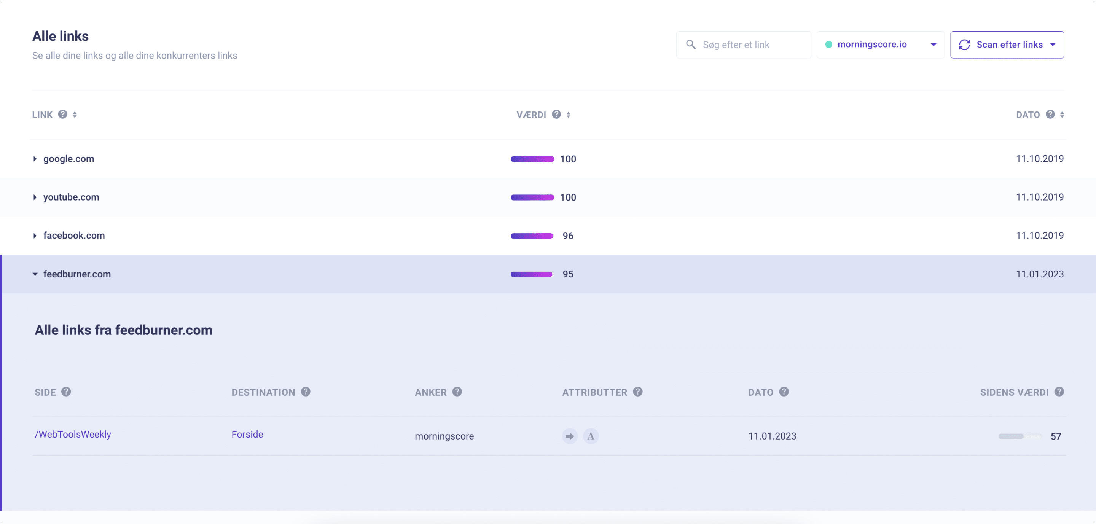This screenshot has height=524, width=1096.
Task: Click the SIDE column header label
Action: click(45, 392)
